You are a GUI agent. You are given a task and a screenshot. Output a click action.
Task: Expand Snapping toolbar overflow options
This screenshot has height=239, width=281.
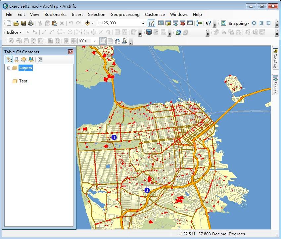(277, 24)
